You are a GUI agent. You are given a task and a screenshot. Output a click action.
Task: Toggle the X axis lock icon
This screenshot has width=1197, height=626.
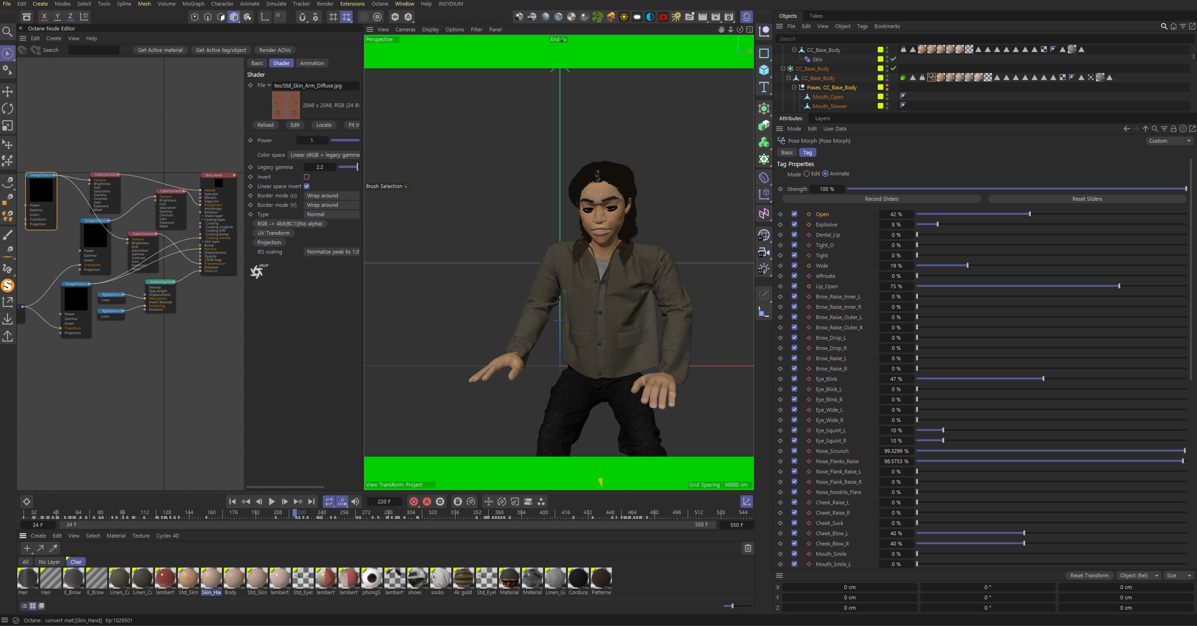click(x=44, y=16)
